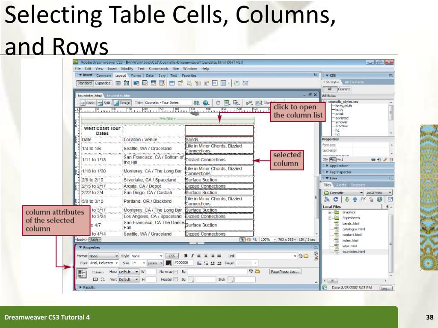Click the Browse for File folder next to Link

306,256
